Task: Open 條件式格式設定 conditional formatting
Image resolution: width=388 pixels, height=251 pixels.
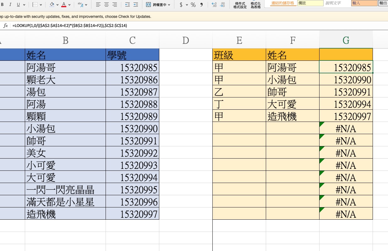Action: tap(240, 5)
